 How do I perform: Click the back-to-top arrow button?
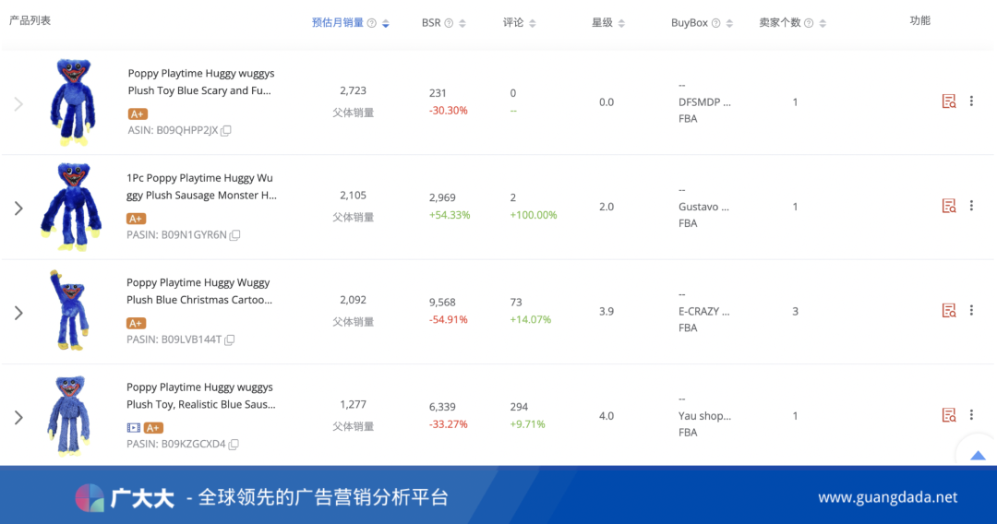tap(978, 455)
